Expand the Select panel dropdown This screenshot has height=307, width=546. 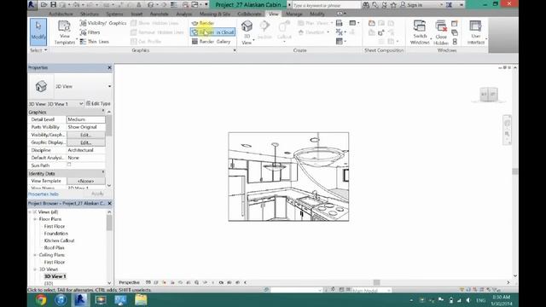38,50
